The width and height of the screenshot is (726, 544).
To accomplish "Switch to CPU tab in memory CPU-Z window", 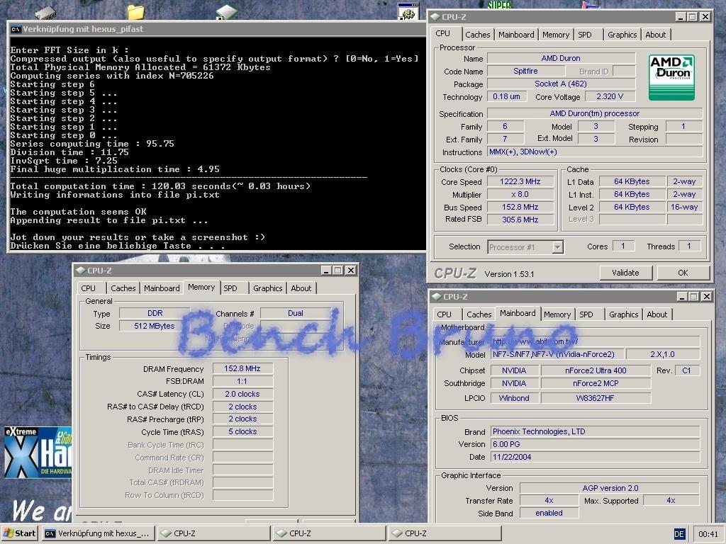I will pyautogui.click(x=89, y=288).
